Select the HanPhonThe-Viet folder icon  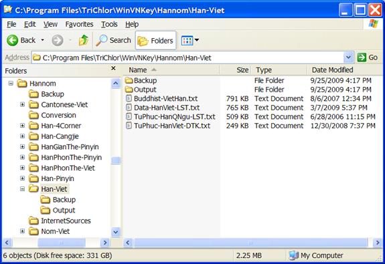tap(33, 168)
